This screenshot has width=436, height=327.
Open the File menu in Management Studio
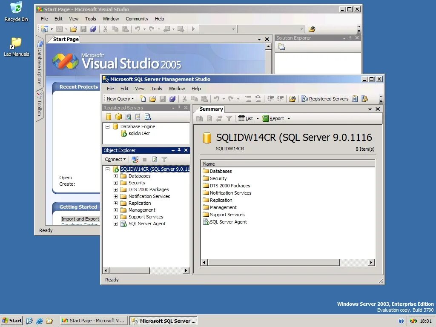(x=110, y=89)
